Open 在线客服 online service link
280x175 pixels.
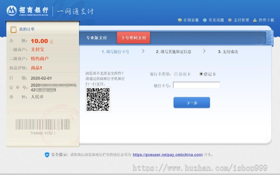[191, 20]
